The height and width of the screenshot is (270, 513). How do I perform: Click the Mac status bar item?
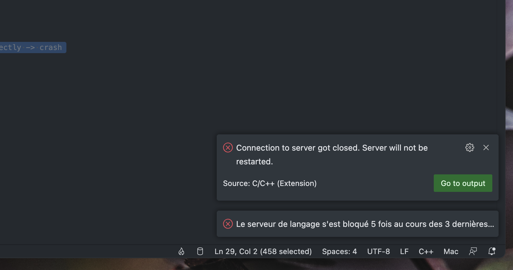tap(451, 251)
